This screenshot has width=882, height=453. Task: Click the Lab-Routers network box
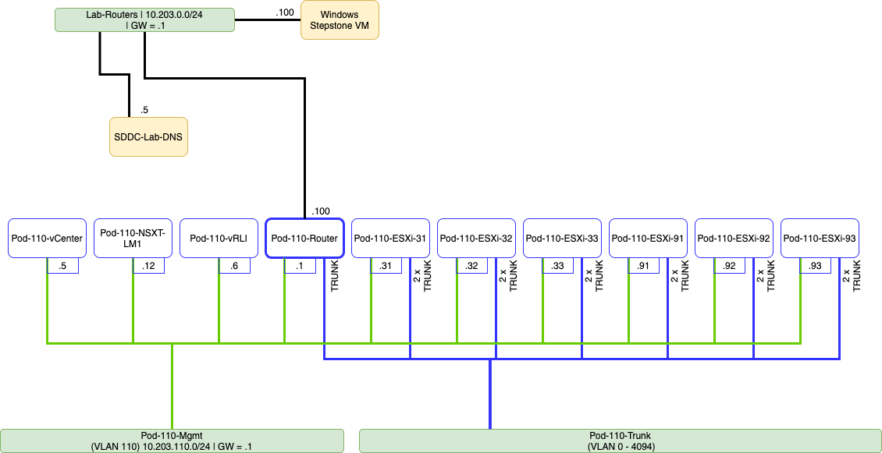[x=145, y=20]
